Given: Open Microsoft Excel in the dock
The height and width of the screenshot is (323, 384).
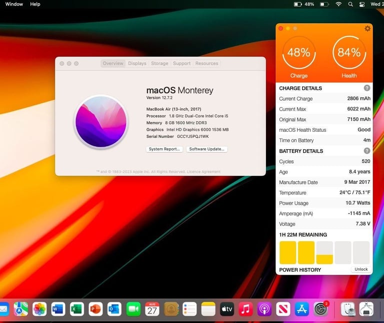Looking at the screenshot, I should coord(77,309).
